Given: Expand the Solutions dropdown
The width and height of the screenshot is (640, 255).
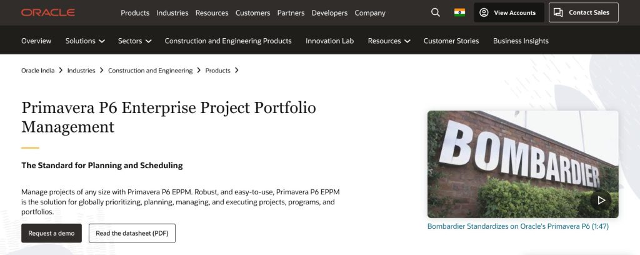Looking at the screenshot, I should point(85,41).
